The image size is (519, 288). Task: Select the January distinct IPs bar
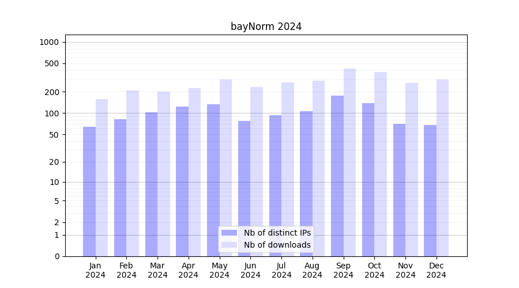89,191
